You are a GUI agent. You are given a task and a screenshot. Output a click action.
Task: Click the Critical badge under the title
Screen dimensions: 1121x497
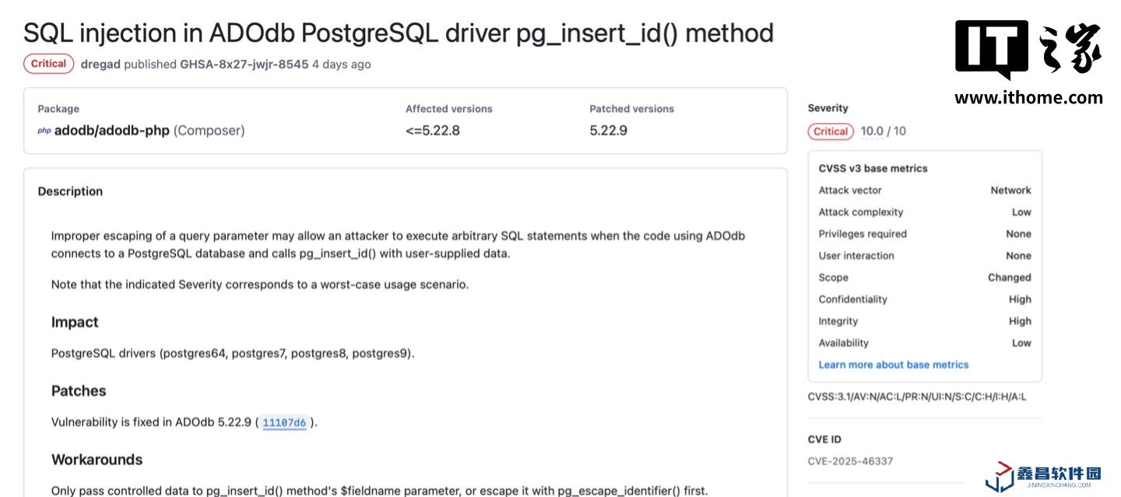click(x=48, y=64)
